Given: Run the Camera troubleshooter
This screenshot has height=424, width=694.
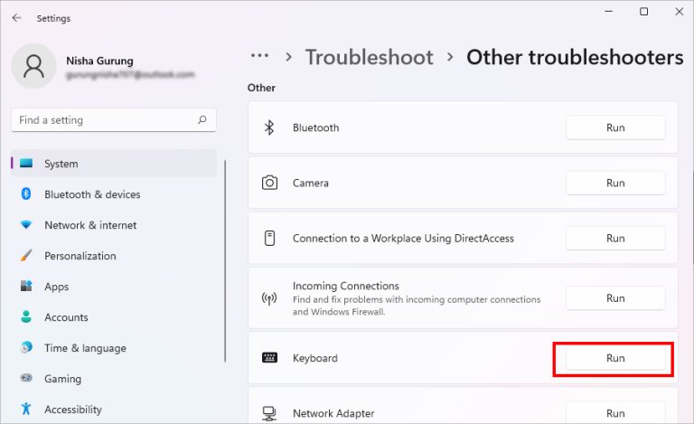Looking at the screenshot, I should click(614, 183).
